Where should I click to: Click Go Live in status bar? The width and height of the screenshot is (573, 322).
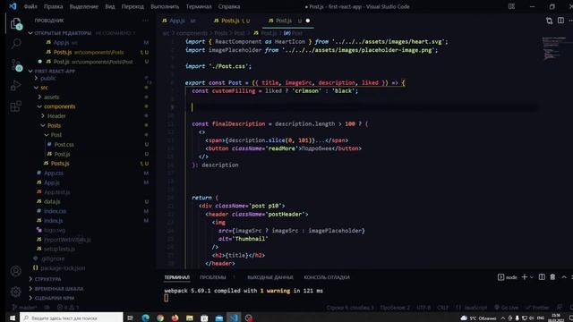click(507, 308)
